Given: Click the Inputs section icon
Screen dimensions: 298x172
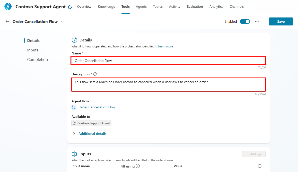Looking at the screenshot, I should click(x=74, y=154).
